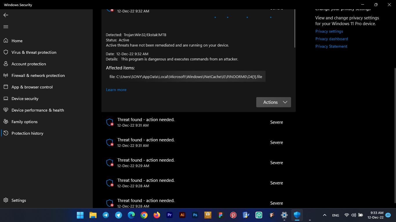Expand the Actions dropdown
The height and width of the screenshot is (222, 396).
click(x=273, y=102)
